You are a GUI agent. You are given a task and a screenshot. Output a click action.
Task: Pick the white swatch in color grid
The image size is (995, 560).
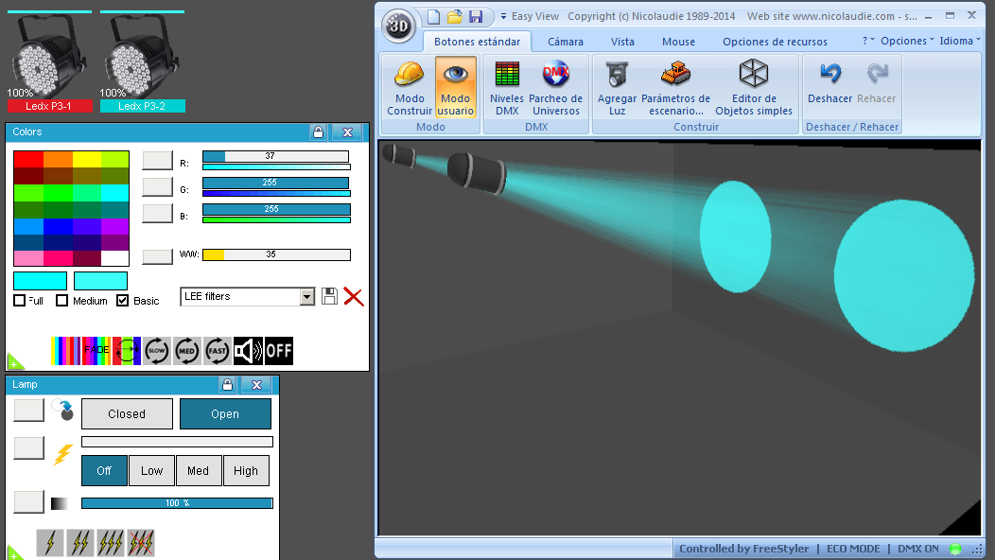click(x=114, y=258)
